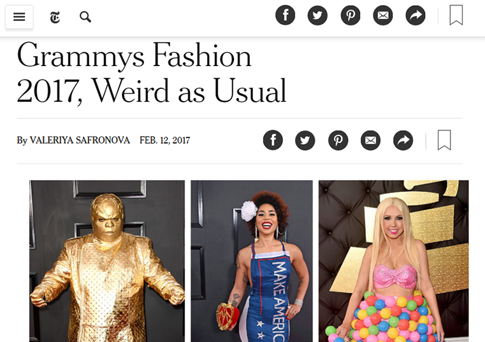Image resolution: width=485 pixels, height=342 pixels.
Task: Toggle the bookmark save in the top bar
Action: 456,15
